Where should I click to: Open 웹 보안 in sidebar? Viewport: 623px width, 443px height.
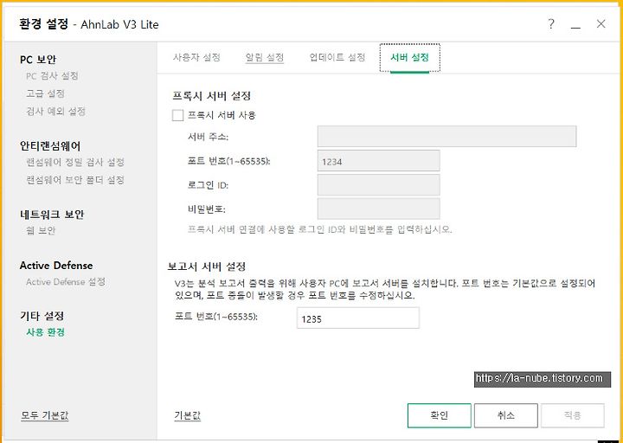click(x=41, y=230)
